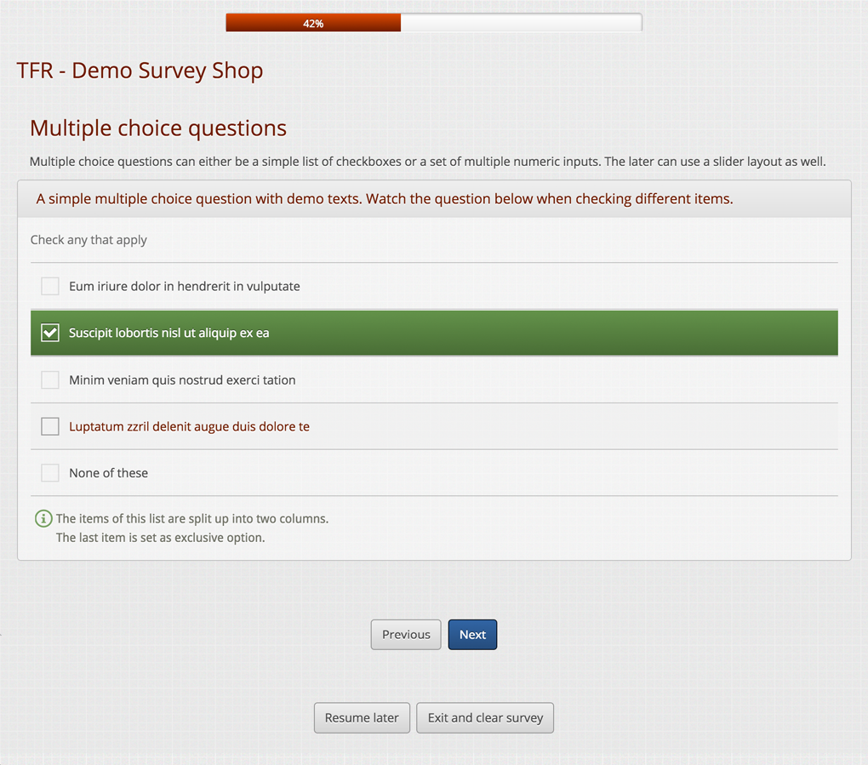Screen dimensions: 868x765
Task: Click the 42% filled part of progress bar
Action: click(313, 23)
